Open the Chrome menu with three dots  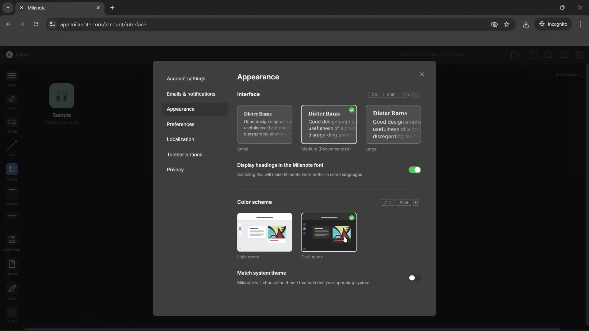(x=581, y=24)
